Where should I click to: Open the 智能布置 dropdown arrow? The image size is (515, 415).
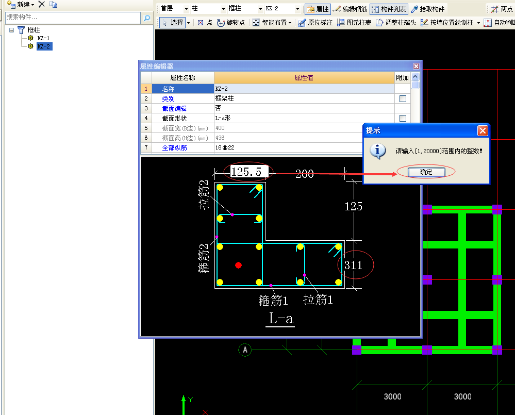tap(290, 23)
